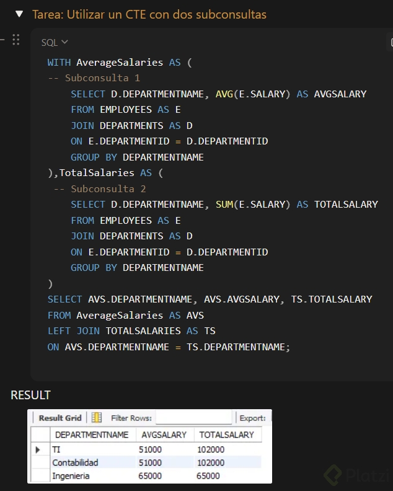Image resolution: width=393 pixels, height=491 pixels.
Task: Click the '),TotalSalaries AS (' code line
Action: pyautogui.click(x=105, y=173)
